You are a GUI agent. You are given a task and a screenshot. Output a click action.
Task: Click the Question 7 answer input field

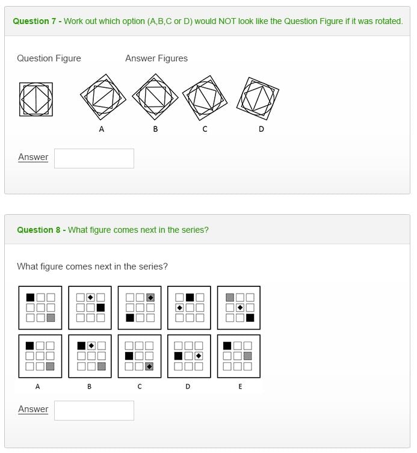tap(94, 158)
